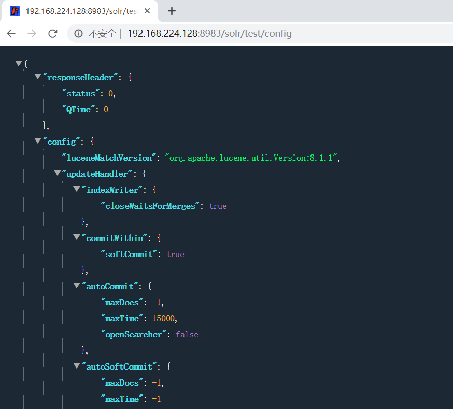Collapse the autoSoftCommit node

(77, 365)
